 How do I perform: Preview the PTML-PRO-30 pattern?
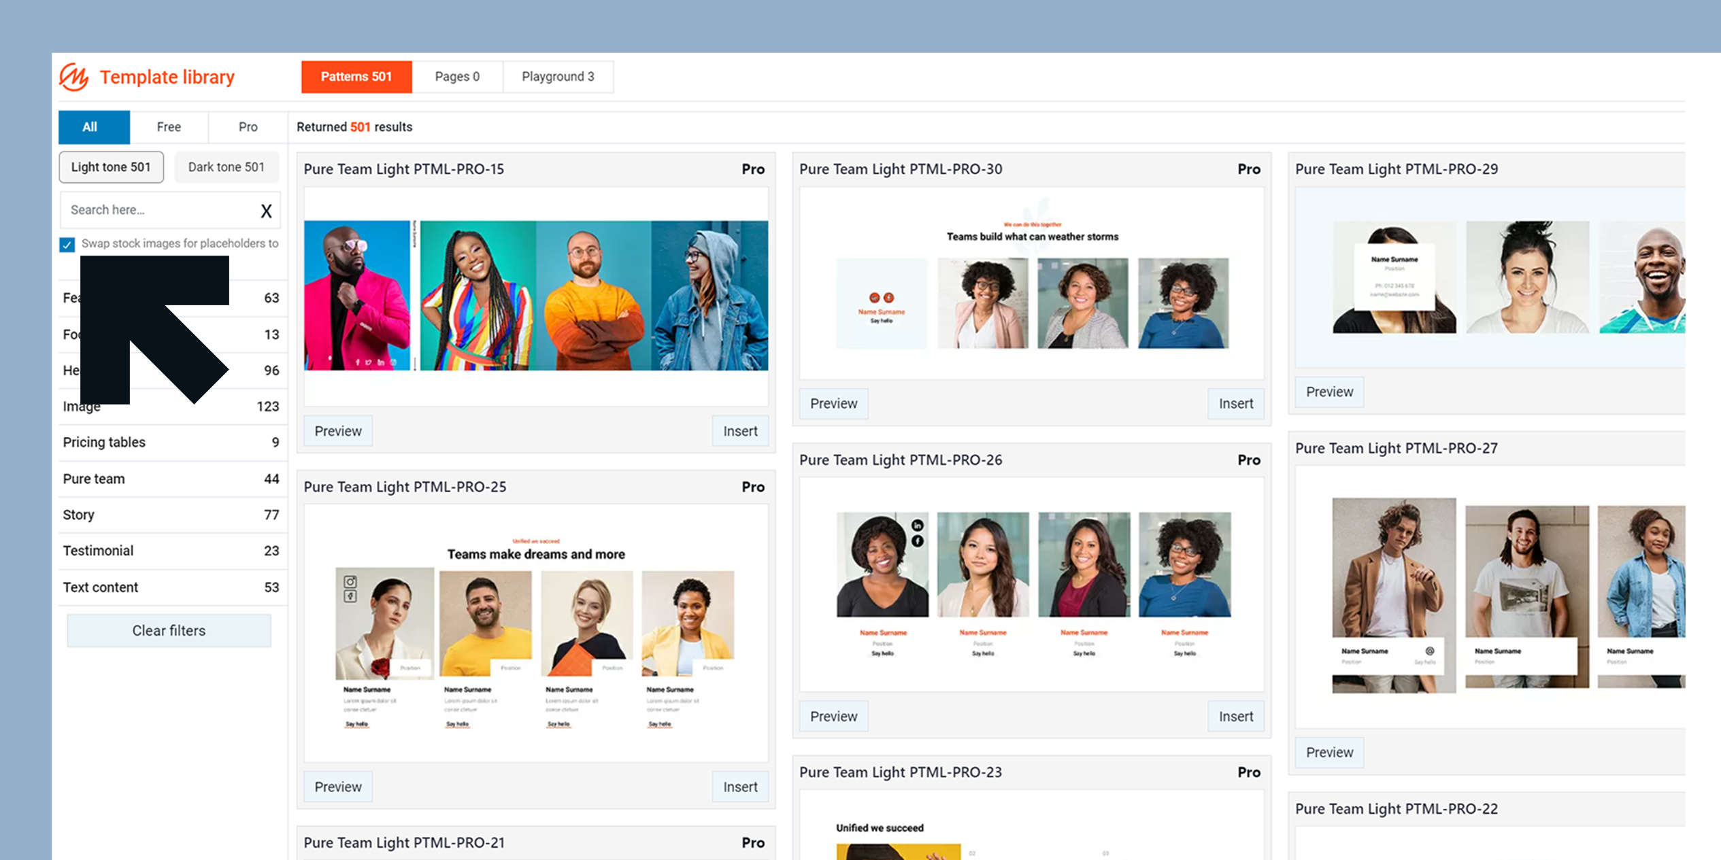(x=833, y=404)
